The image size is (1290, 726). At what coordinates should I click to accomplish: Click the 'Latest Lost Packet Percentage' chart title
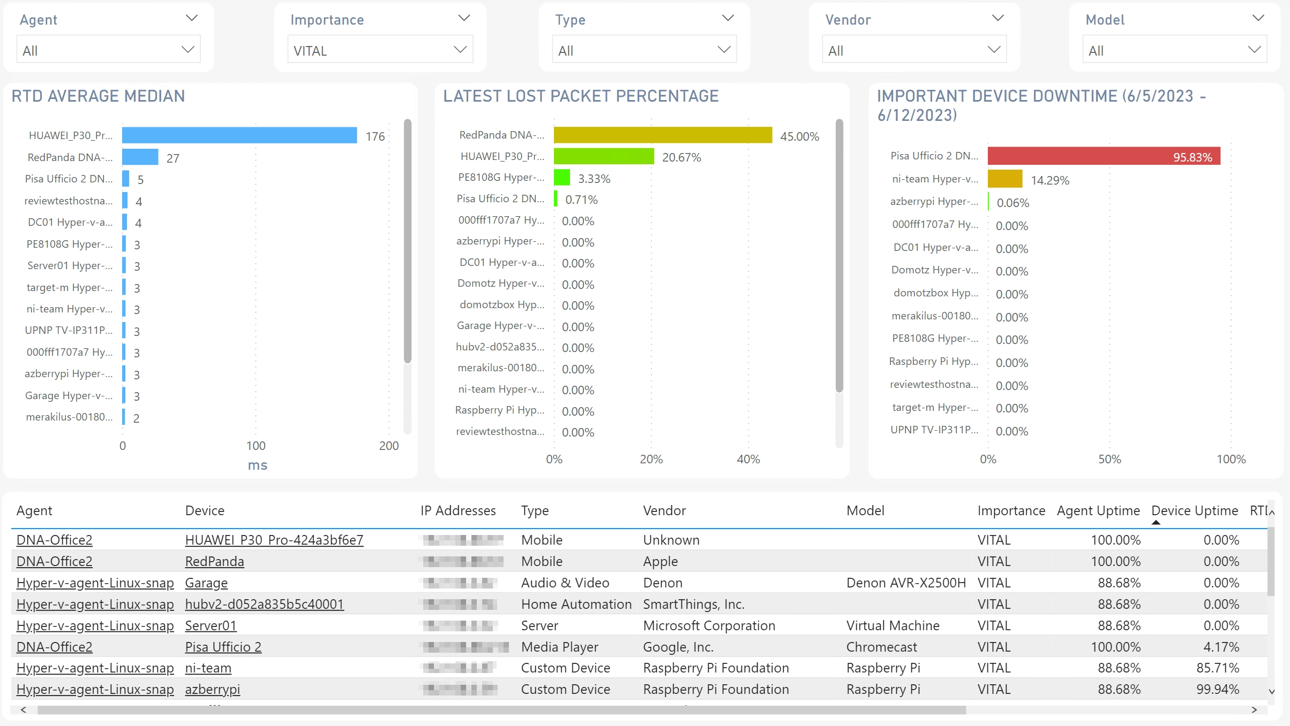tap(581, 96)
